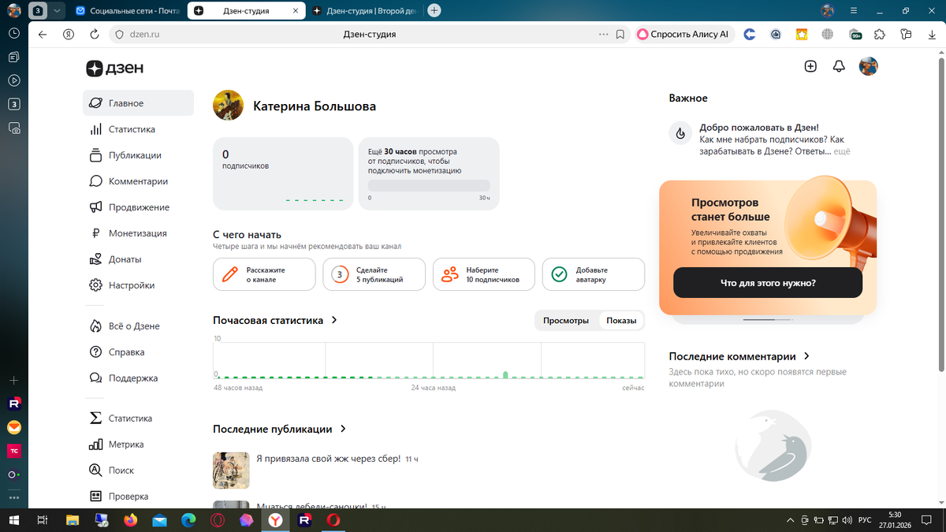Open the 0 подписчиков card
The image size is (946, 532).
(x=283, y=173)
